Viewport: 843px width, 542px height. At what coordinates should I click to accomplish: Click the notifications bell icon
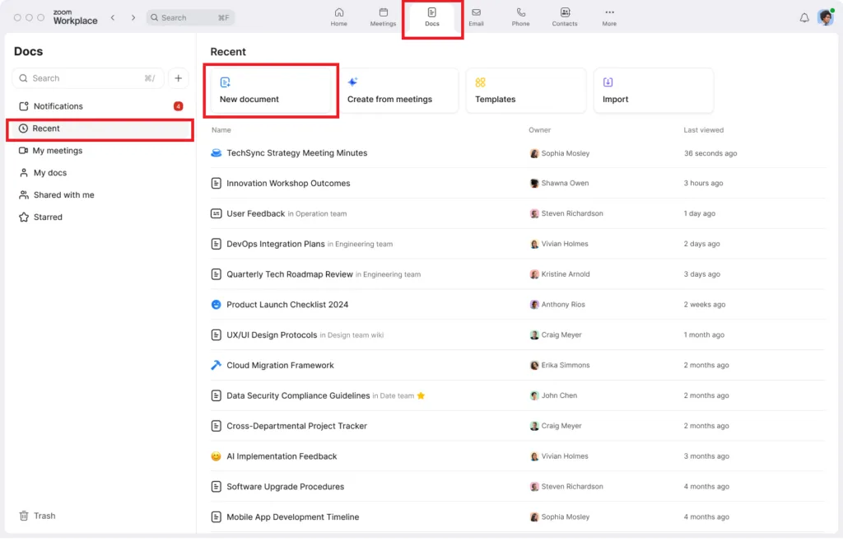click(804, 17)
